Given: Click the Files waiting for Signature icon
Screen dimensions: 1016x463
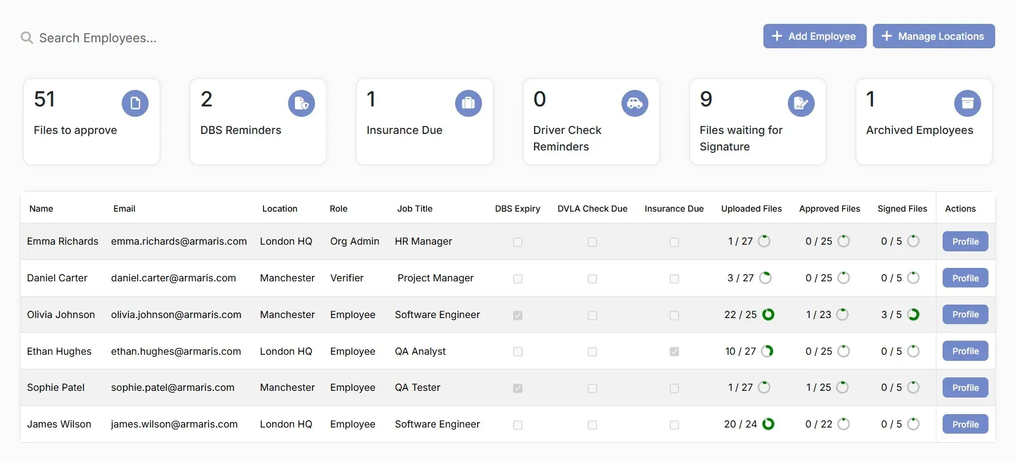Looking at the screenshot, I should click(x=801, y=103).
